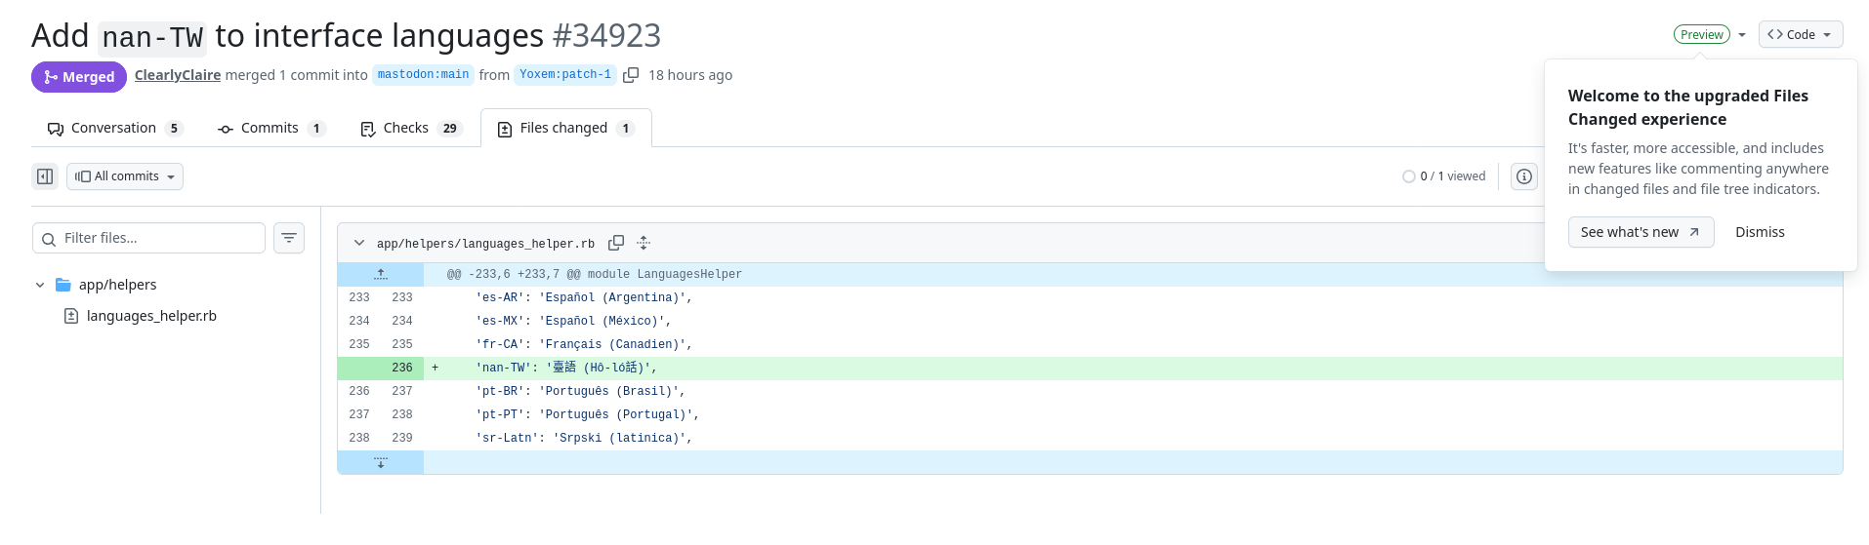Open file tree filter options icon
This screenshot has width=1869, height=545.
(x=289, y=238)
